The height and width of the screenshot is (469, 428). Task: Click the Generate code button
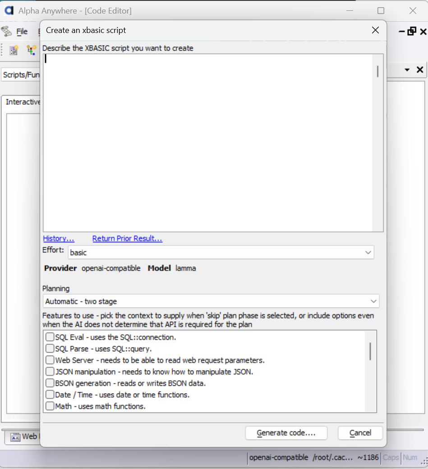click(286, 433)
